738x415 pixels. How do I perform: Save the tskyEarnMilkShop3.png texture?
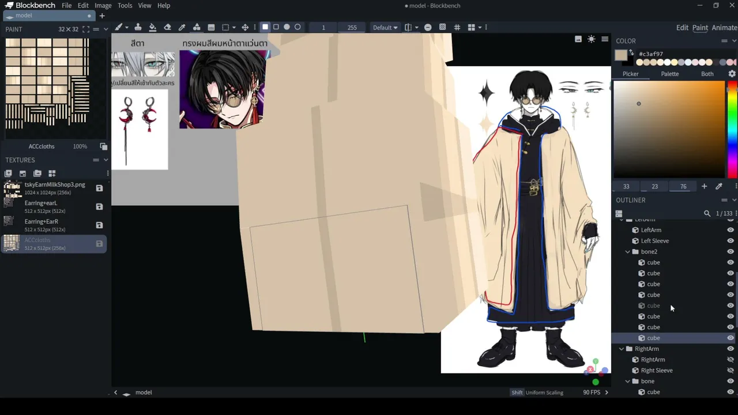coord(99,188)
